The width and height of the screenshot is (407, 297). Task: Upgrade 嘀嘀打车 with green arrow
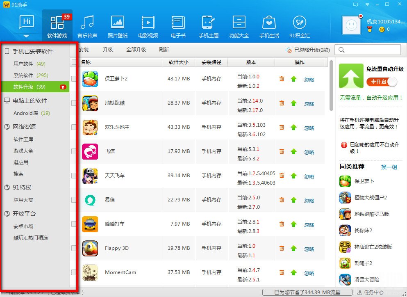(293, 224)
